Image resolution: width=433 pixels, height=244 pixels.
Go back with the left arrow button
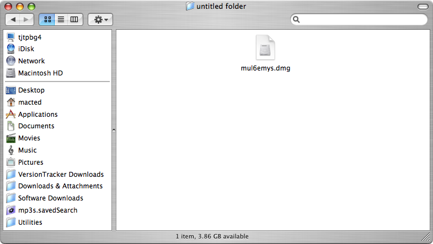point(13,19)
